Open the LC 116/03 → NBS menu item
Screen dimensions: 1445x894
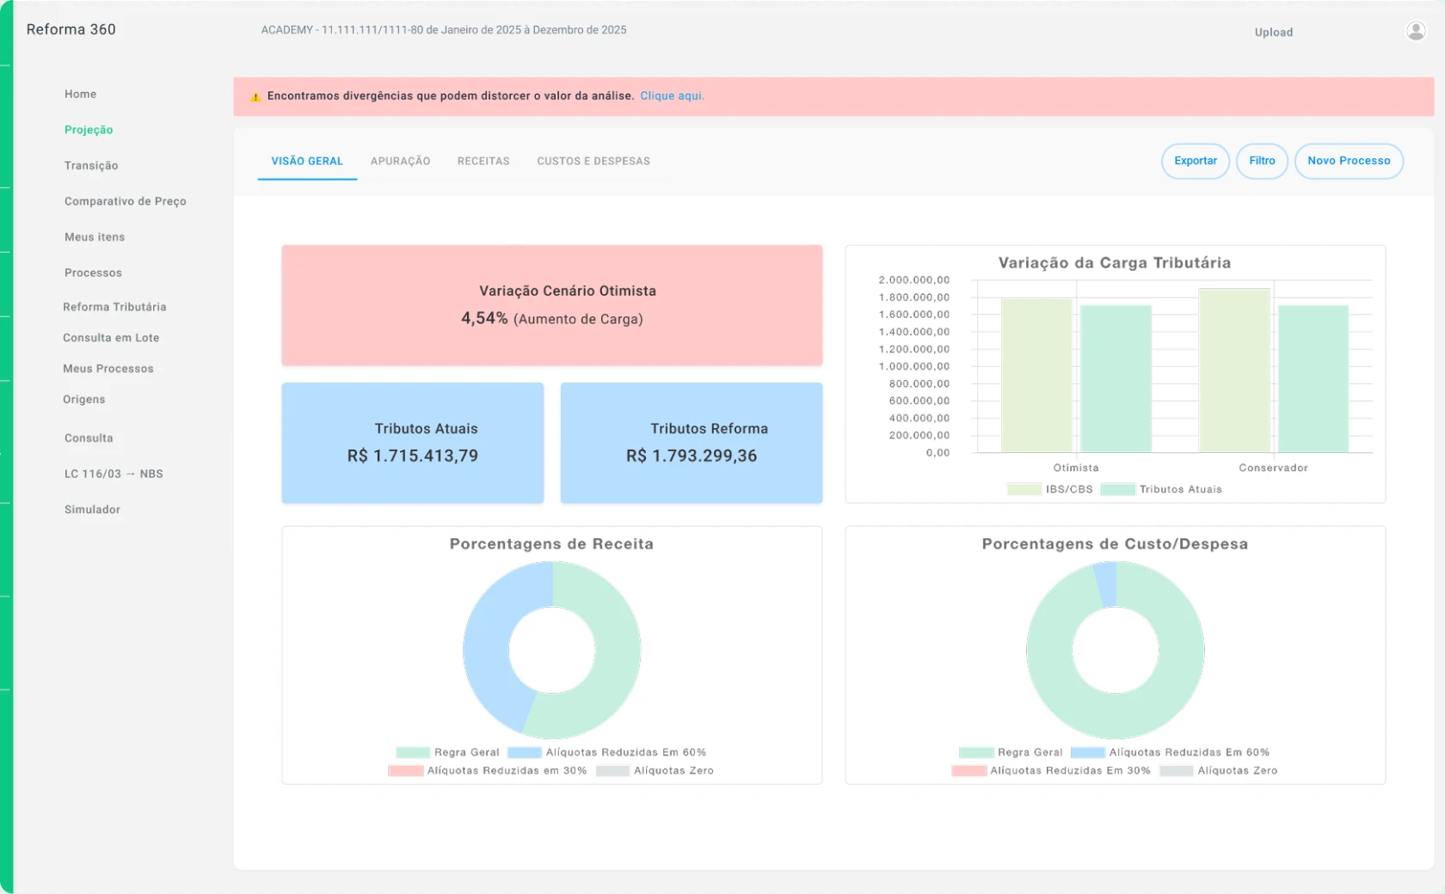tap(114, 474)
